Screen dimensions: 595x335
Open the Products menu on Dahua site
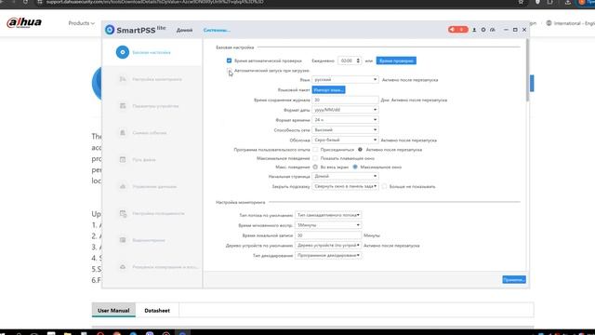click(x=81, y=23)
